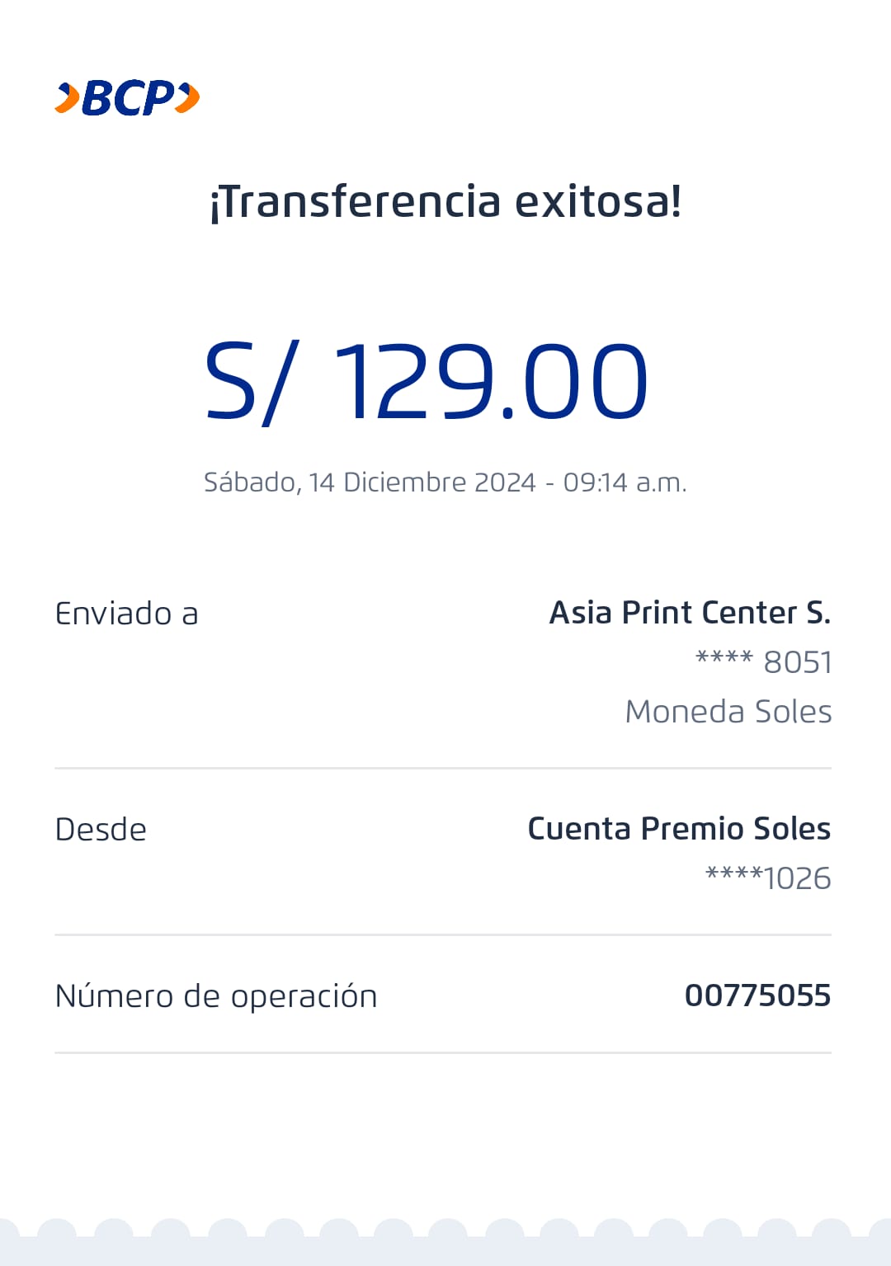Select the date Sábado, 14 Diciembre 2024
This screenshot has width=891, height=1266.
370,482
